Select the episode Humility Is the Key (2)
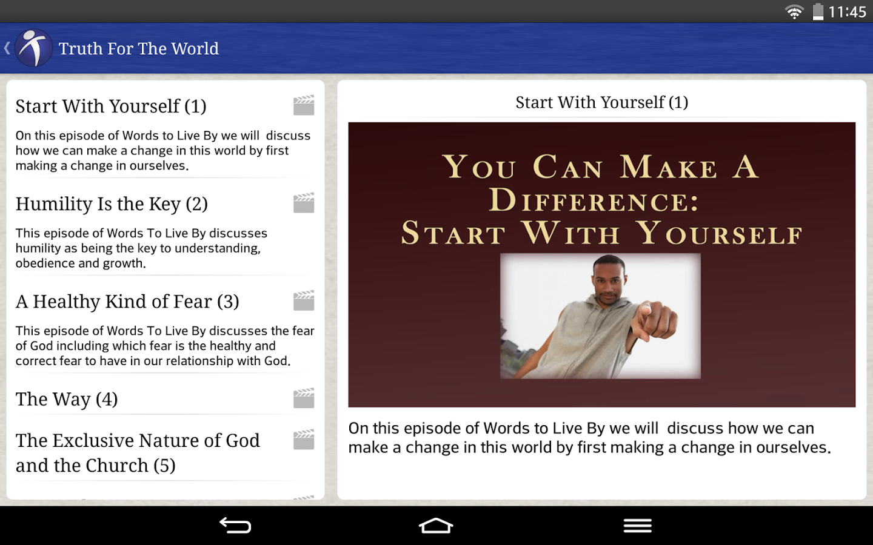 tap(112, 203)
